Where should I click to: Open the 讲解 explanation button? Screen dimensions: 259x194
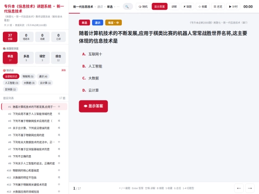tap(174, 7)
